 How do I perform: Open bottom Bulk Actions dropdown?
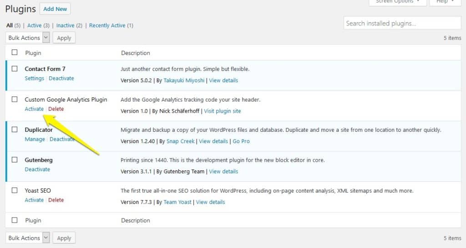point(28,238)
